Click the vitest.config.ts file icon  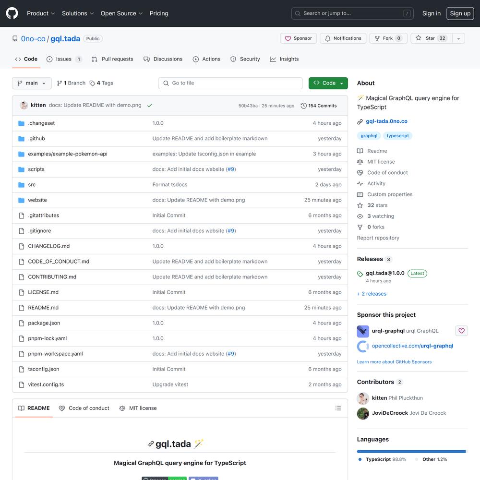[x=22, y=384]
